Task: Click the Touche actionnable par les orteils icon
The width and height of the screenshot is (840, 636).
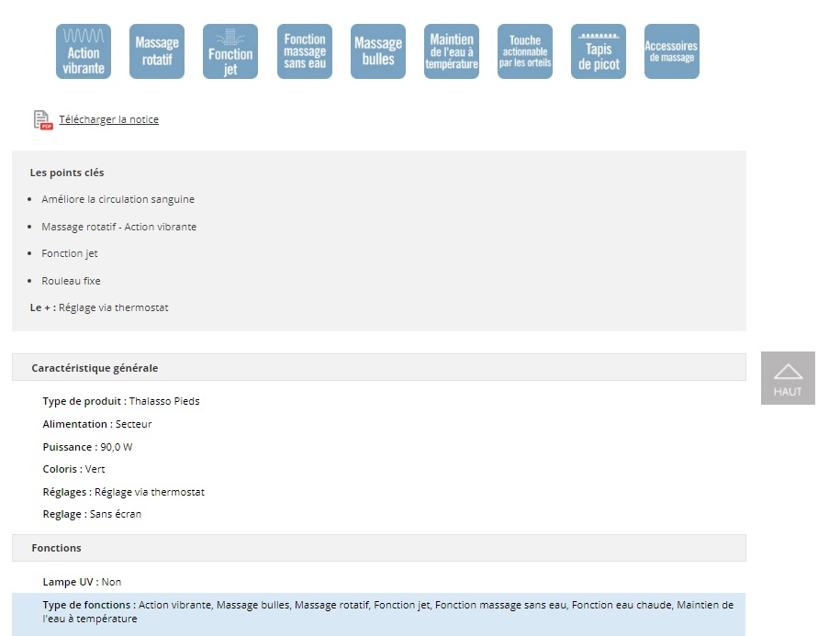Action: coord(525,51)
